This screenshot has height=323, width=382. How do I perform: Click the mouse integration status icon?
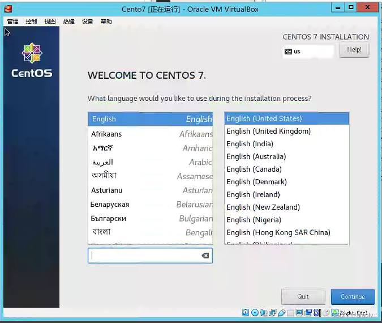point(326,312)
